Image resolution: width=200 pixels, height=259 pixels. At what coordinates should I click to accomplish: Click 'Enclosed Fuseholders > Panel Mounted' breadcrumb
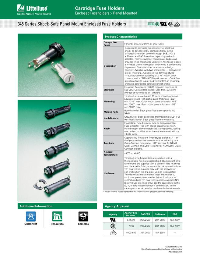(106, 13)
